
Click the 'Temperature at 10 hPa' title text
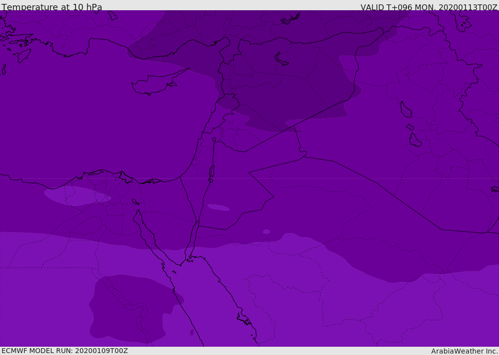[52, 7]
